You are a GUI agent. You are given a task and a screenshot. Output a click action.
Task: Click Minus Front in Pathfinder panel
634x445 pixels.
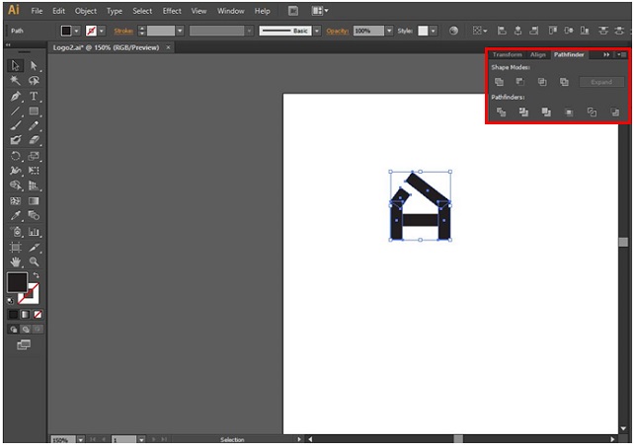(520, 82)
